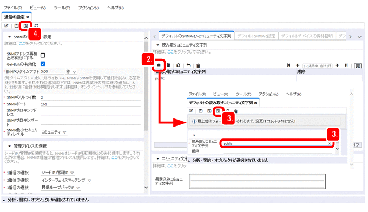The width and height of the screenshot is (368, 212).
Task: Click scroll-down arrow of left panel scrollbar
Action: click(146, 187)
